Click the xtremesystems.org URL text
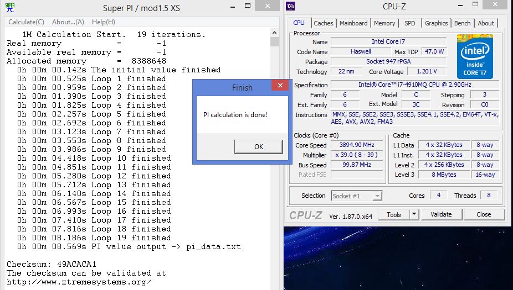 coord(79,282)
